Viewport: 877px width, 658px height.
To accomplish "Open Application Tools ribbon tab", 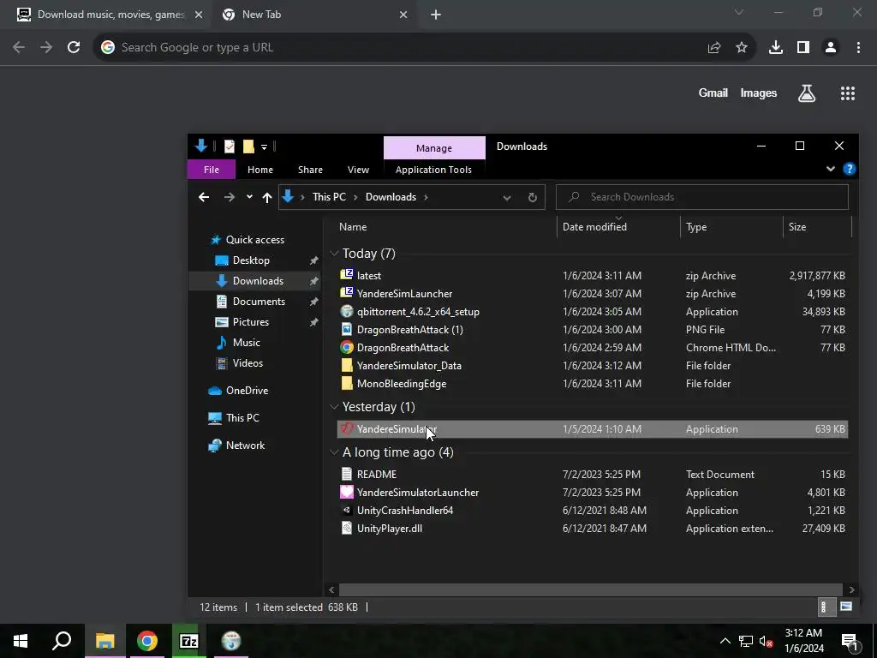I will coord(433,170).
